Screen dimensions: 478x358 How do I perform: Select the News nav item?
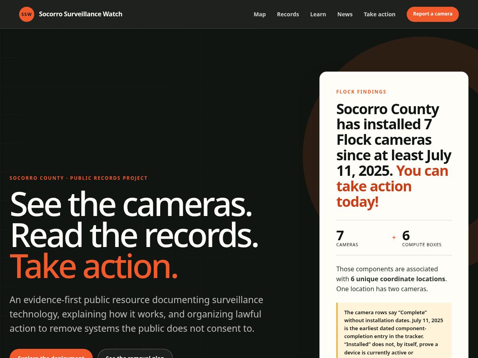pos(345,14)
